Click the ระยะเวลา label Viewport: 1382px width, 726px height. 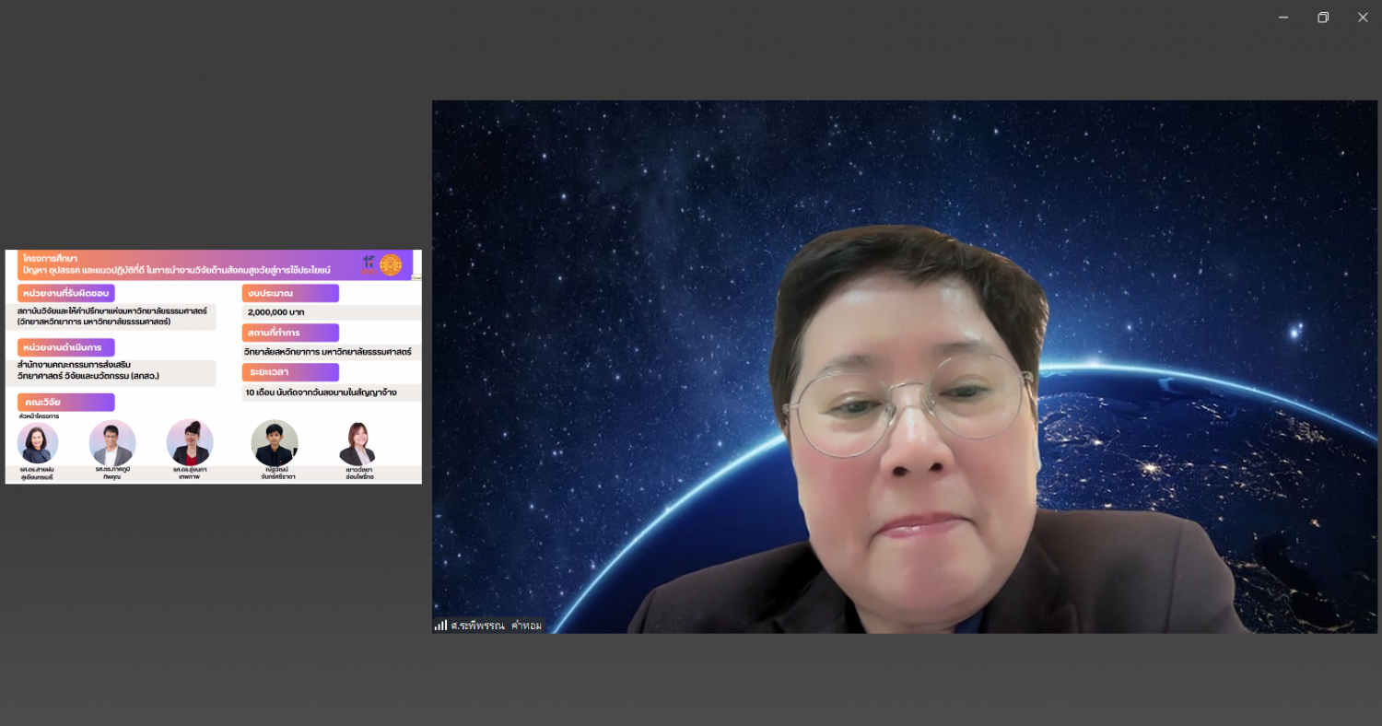tap(290, 372)
